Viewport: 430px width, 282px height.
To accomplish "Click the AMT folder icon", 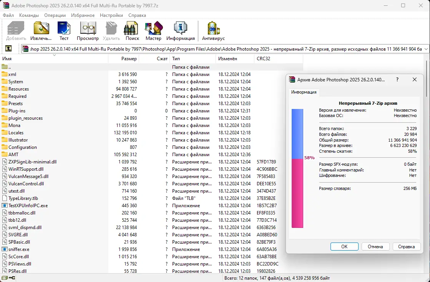I will click(4, 154).
